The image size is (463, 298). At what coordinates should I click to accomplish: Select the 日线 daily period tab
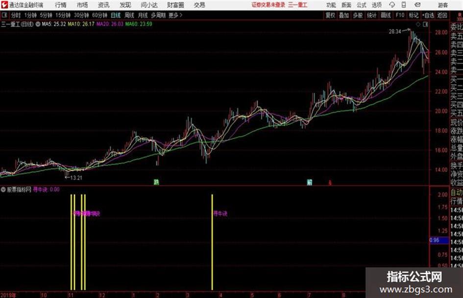click(x=116, y=15)
